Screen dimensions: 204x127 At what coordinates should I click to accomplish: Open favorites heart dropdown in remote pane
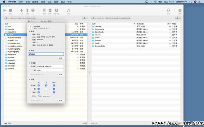[x=7, y=18]
